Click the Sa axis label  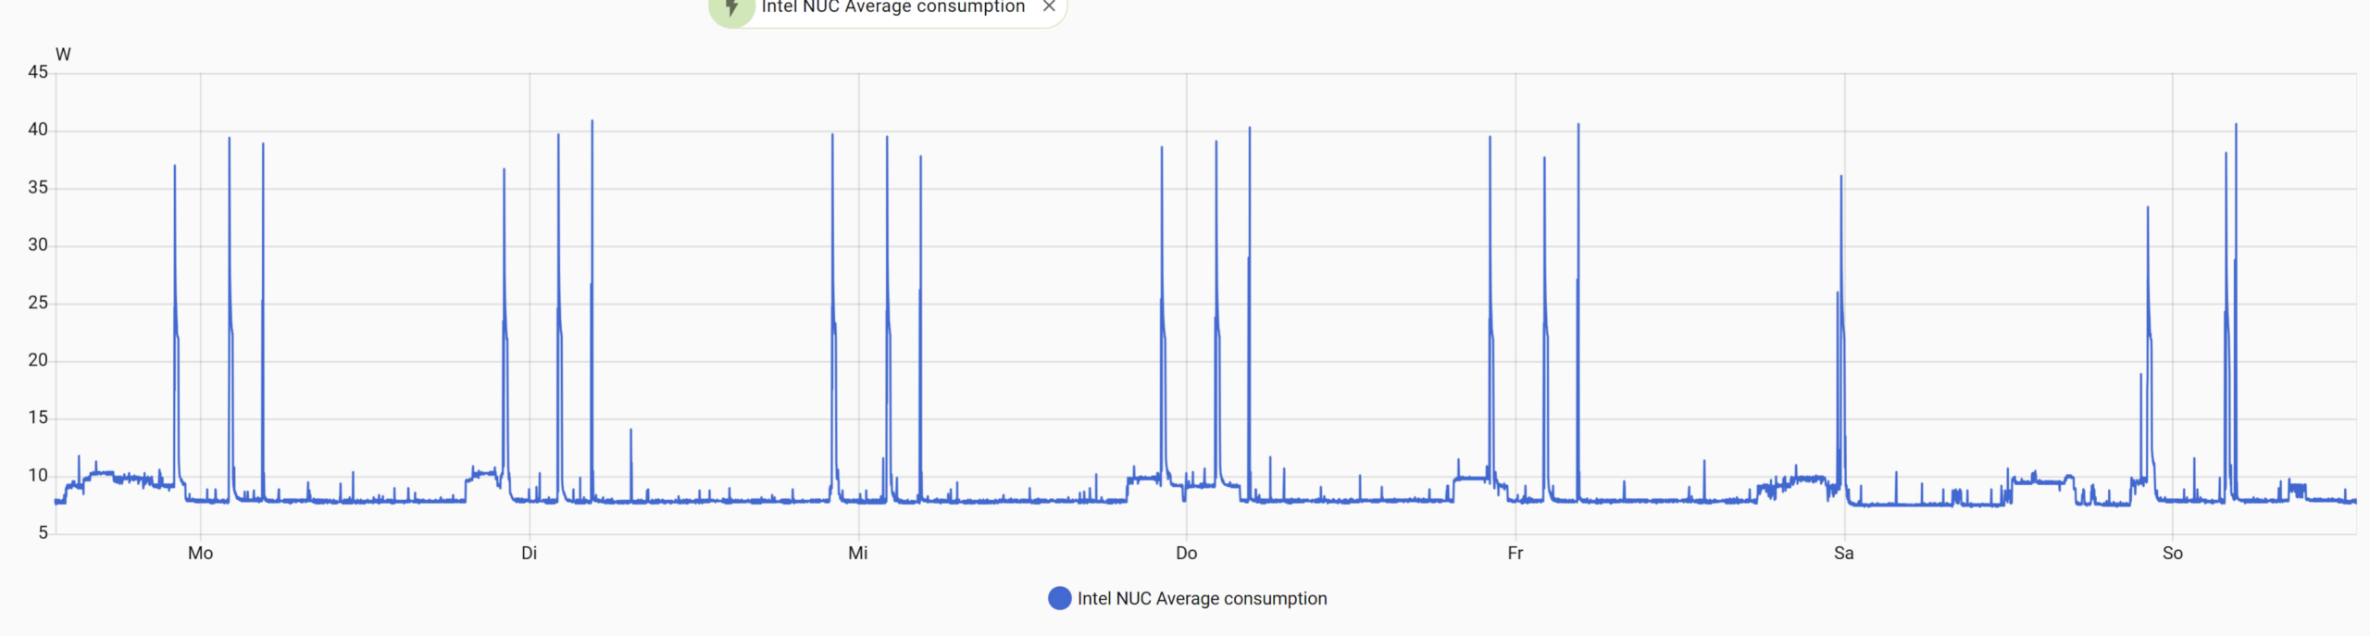coord(1844,554)
